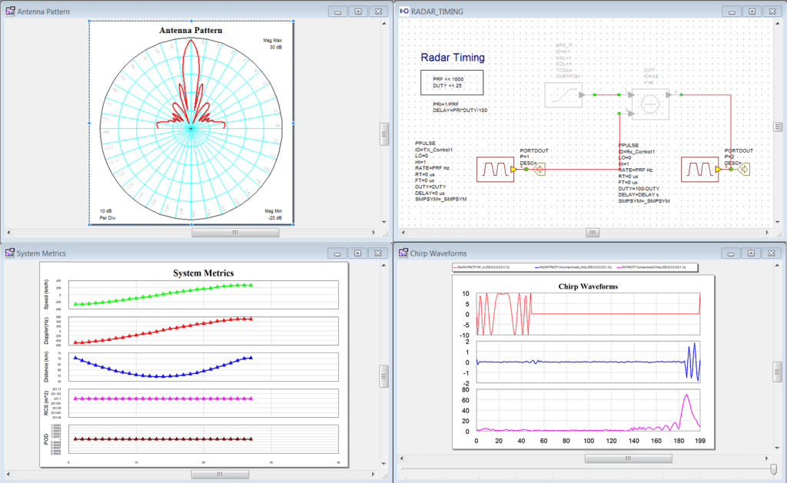Click the "Mag Min -20 dB" label
This screenshot has height=483, width=787.
point(273,215)
